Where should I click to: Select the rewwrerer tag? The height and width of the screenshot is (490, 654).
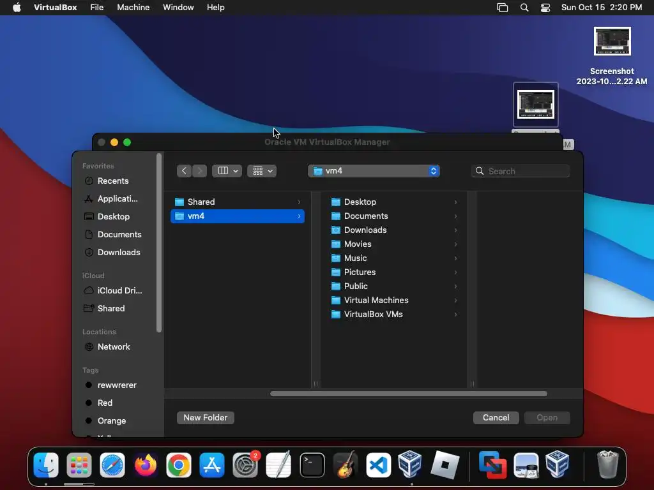[x=110, y=385]
